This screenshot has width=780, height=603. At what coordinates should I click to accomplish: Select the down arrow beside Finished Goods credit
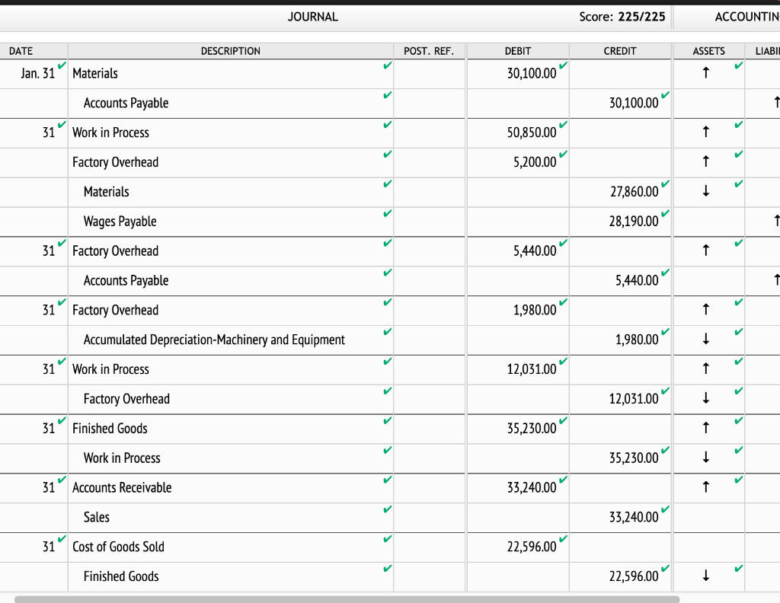click(x=707, y=576)
